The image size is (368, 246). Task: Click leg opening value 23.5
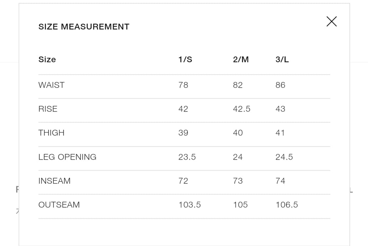pos(187,157)
